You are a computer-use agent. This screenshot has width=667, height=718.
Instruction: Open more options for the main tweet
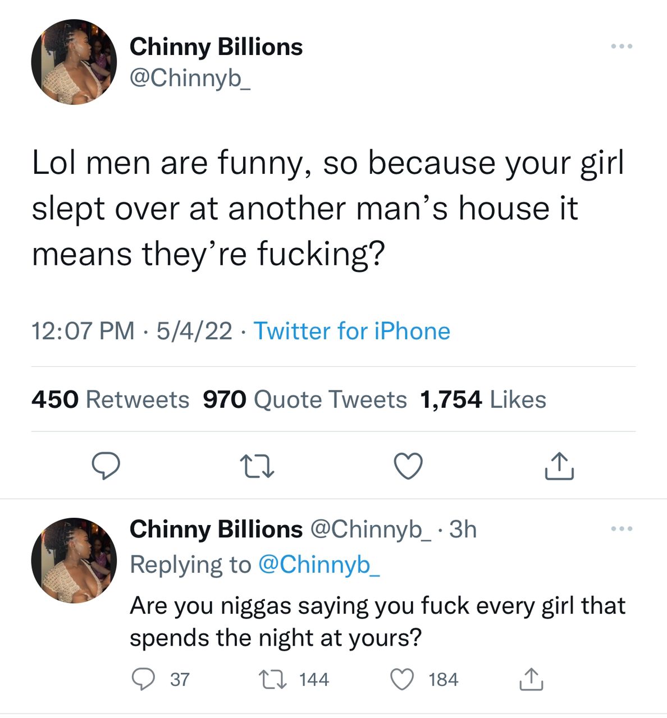(x=622, y=46)
